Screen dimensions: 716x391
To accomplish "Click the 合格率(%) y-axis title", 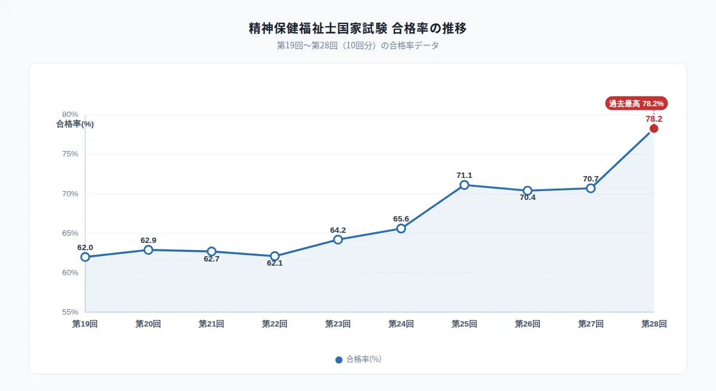I will [75, 124].
